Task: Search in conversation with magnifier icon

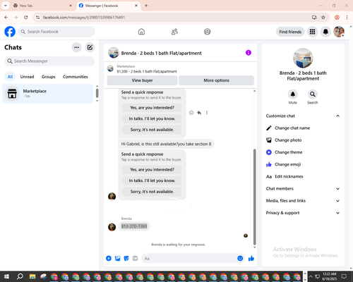Action: 313,94
